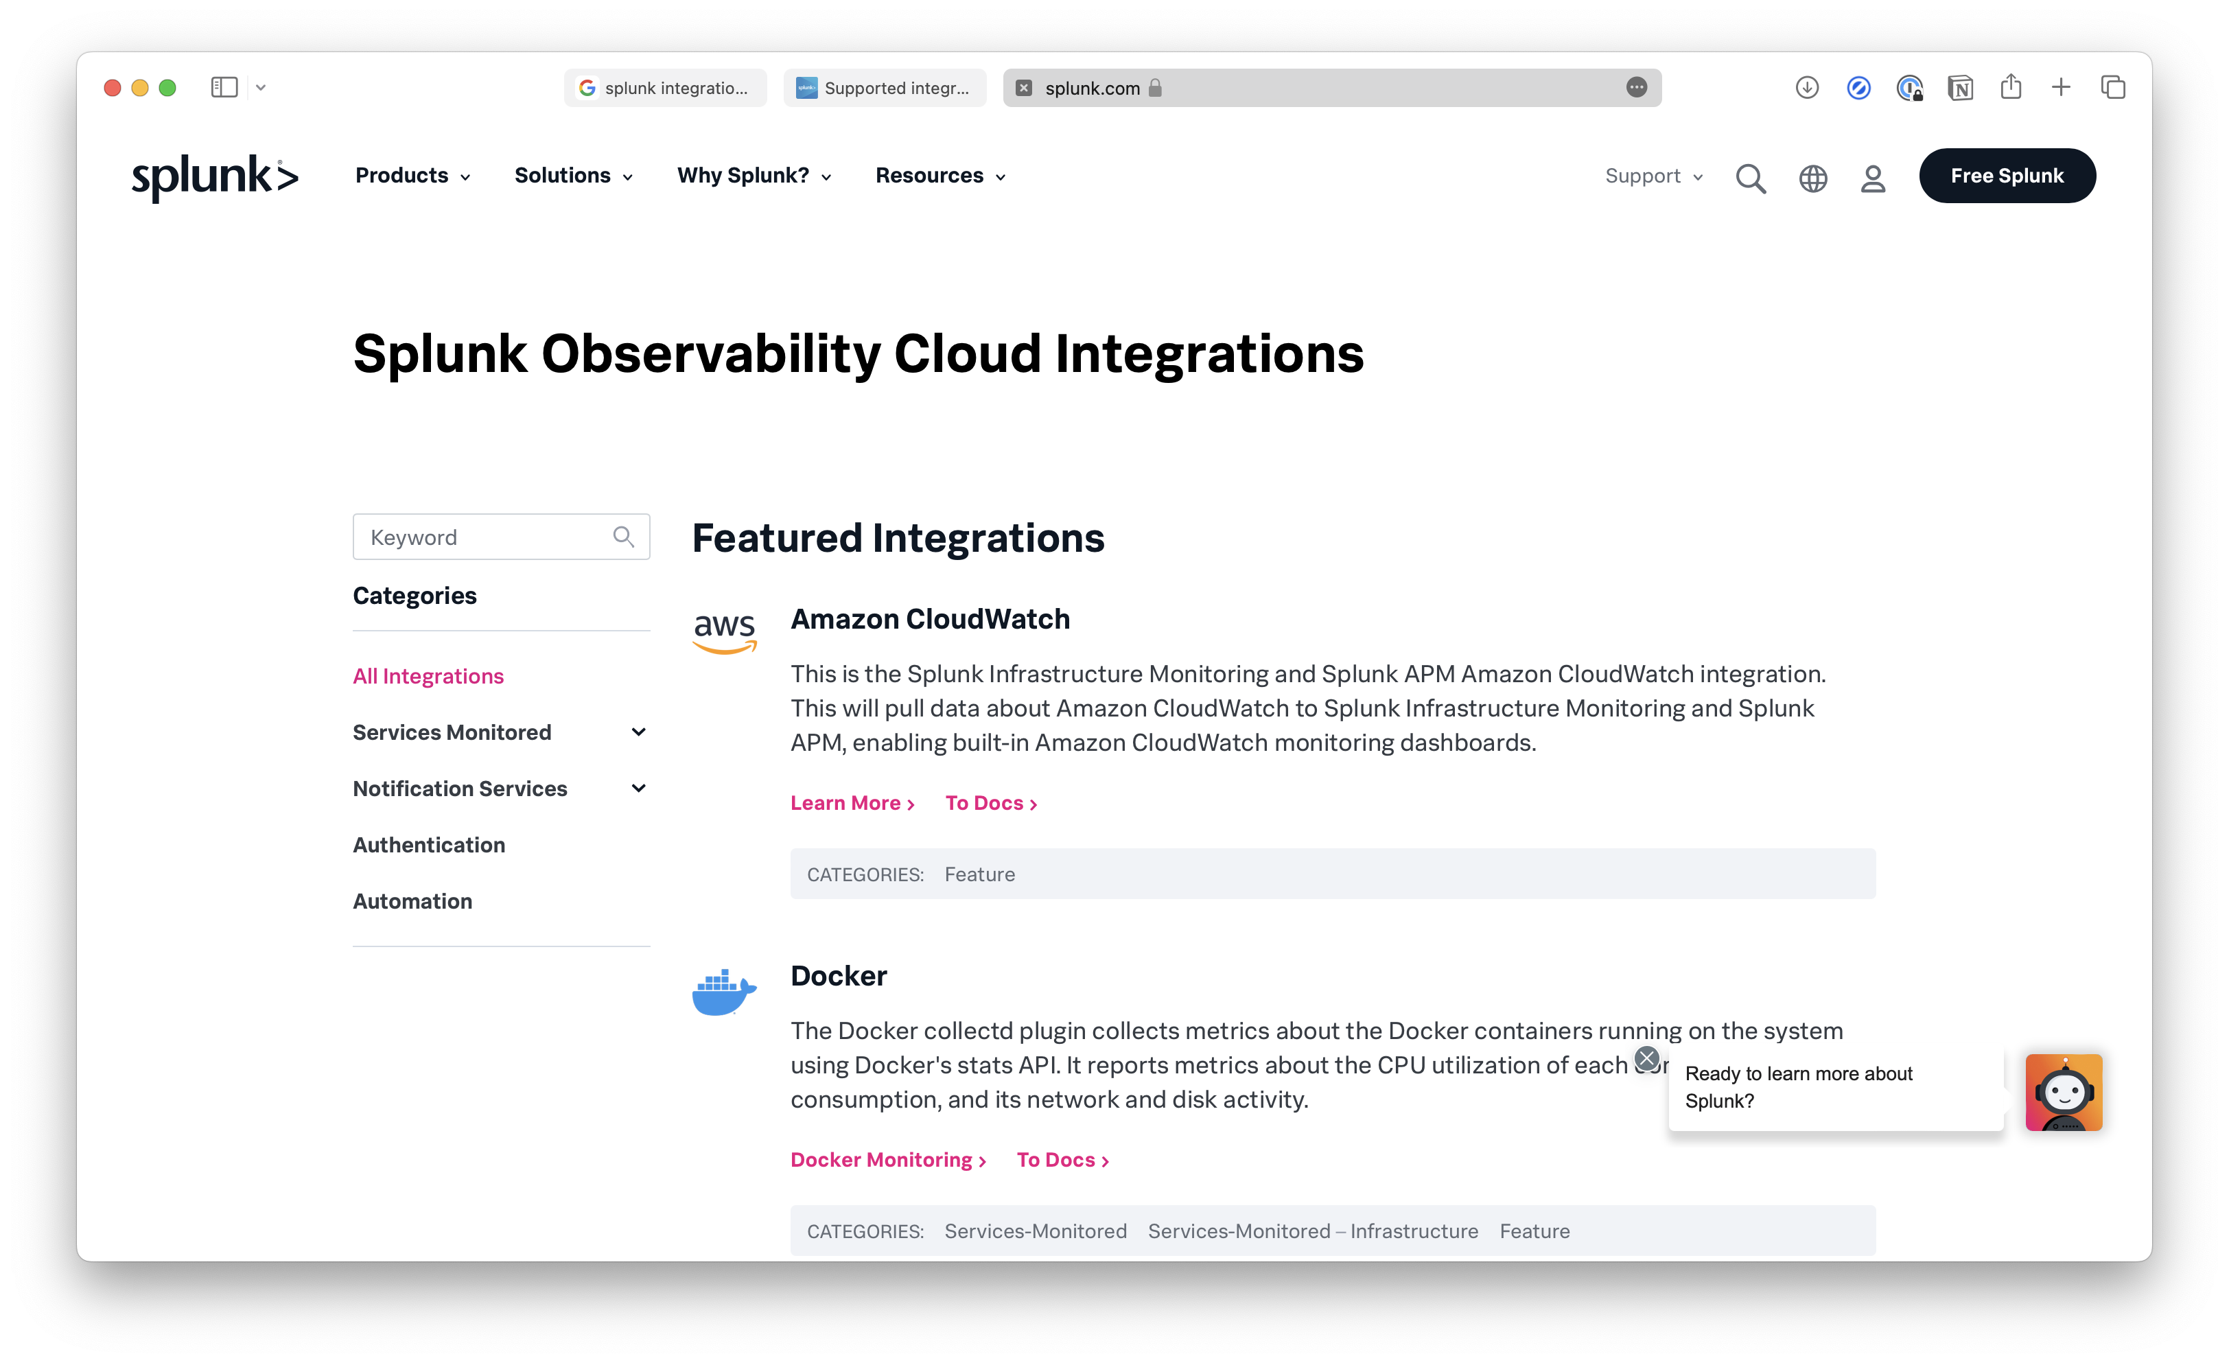Click the lock icon in address bar
This screenshot has height=1363, width=2229.
pos(1155,88)
